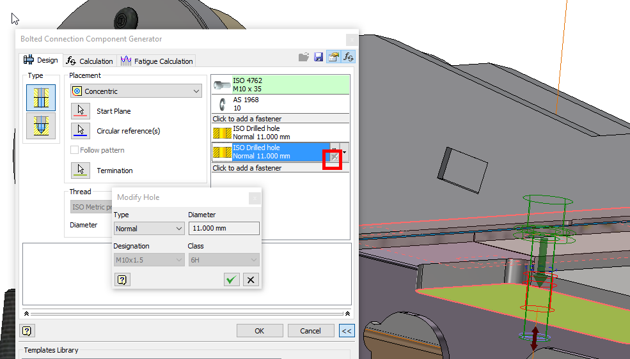Image resolution: width=630 pixels, height=359 pixels.
Task: Select the first ISO Drilled hole row
Action: (281, 133)
